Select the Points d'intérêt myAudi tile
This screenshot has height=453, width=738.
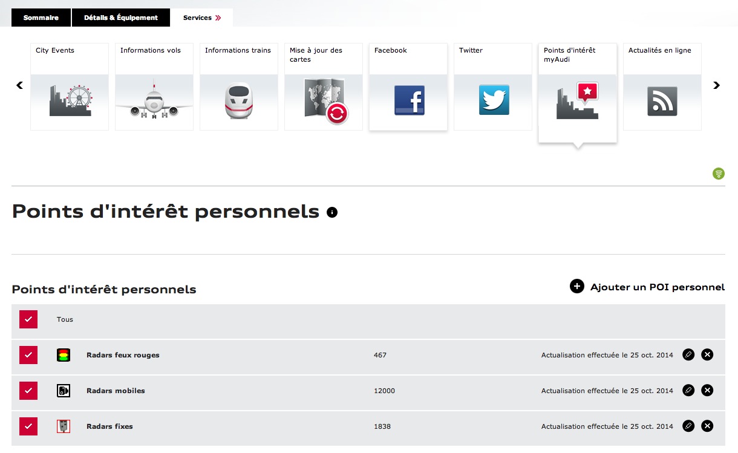(578, 93)
